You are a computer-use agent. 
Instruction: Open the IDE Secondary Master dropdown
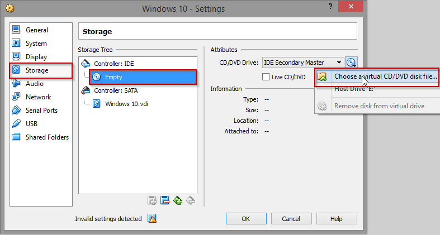(x=303, y=63)
